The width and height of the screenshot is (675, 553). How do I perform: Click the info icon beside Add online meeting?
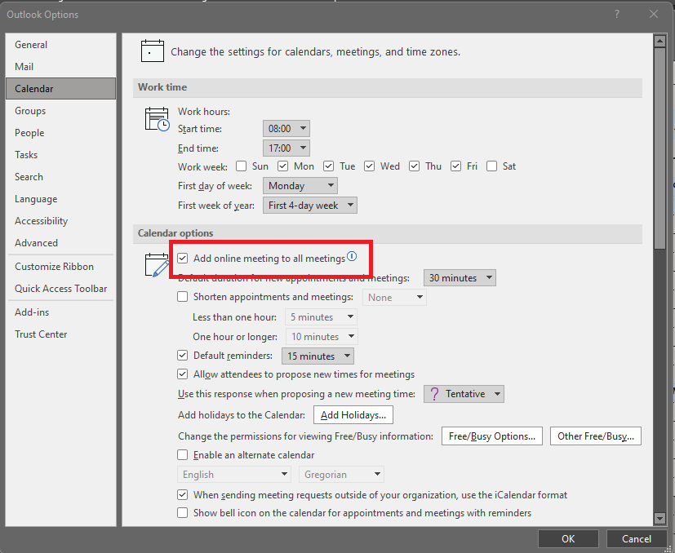[x=352, y=257]
